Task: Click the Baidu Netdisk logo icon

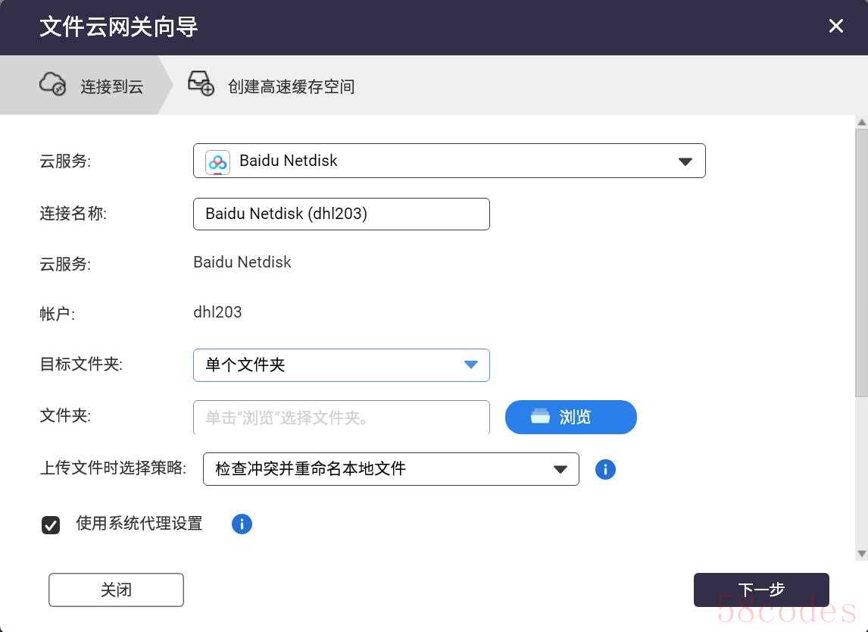Action: tap(217, 161)
